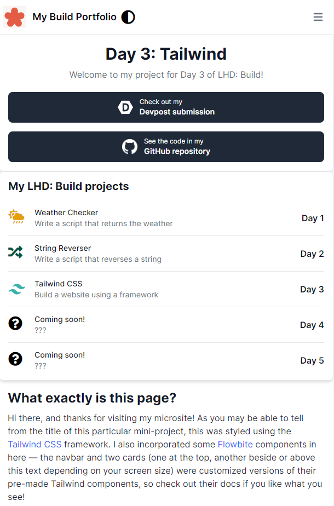Click the Day 4 question mark icon
This screenshot has width=334, height=506.
coord(15,324)
